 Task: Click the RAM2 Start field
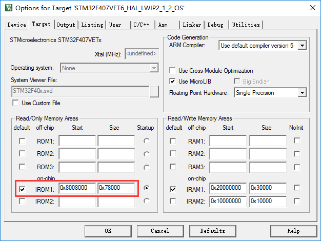click(x=228, y=154)
